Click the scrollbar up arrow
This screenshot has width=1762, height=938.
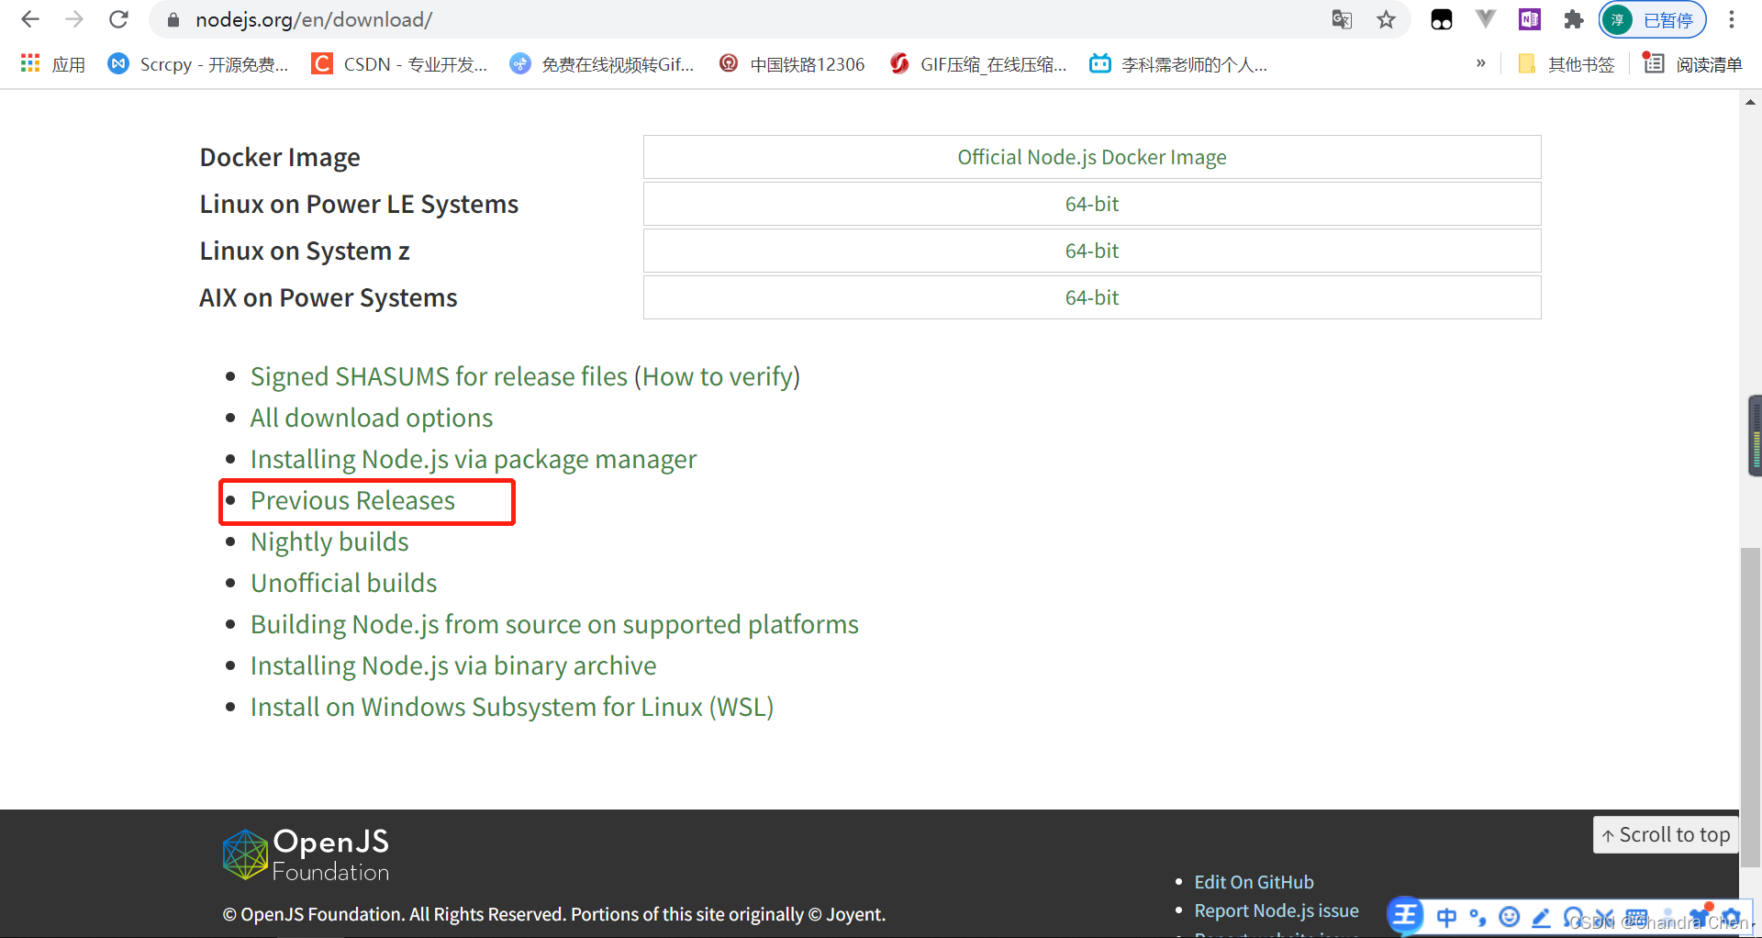tap(1750, 101)
